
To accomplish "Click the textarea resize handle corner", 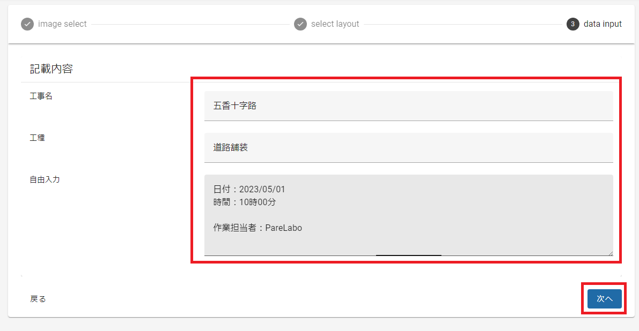I will [x=610, y=253].
